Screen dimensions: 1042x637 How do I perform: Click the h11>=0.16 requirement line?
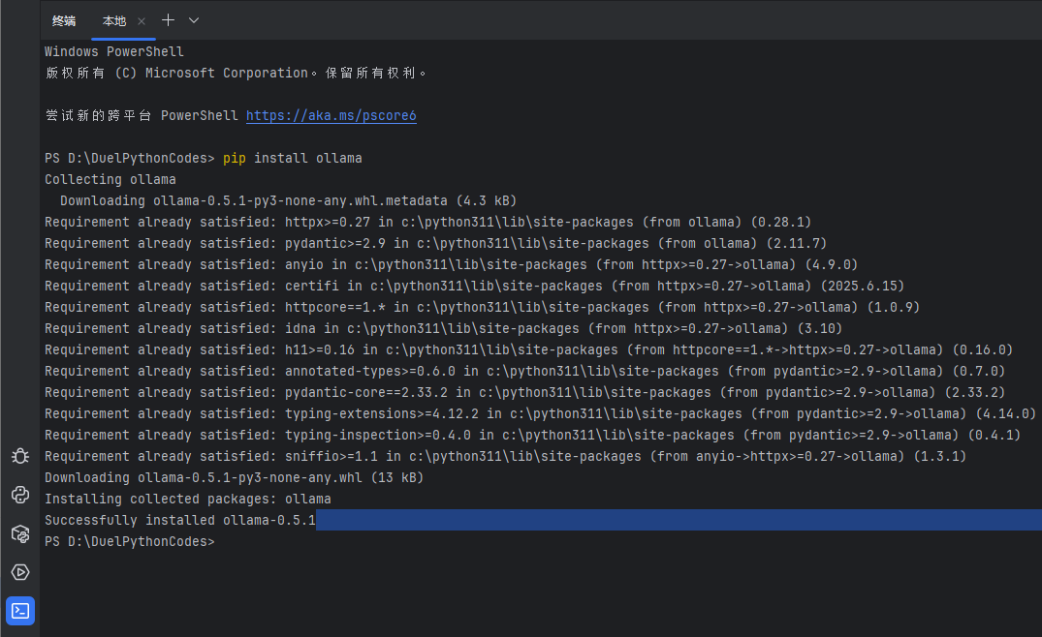[529, 349]
